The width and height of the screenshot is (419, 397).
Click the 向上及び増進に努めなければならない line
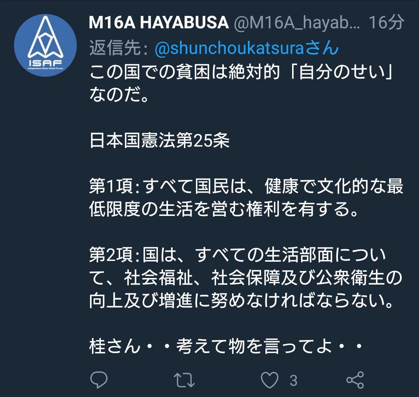[x=241, y=301]
